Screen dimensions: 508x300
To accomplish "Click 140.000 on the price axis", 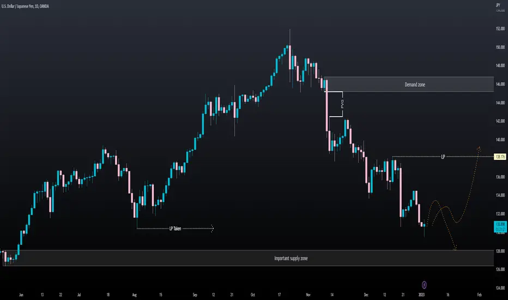I will 500,140.
